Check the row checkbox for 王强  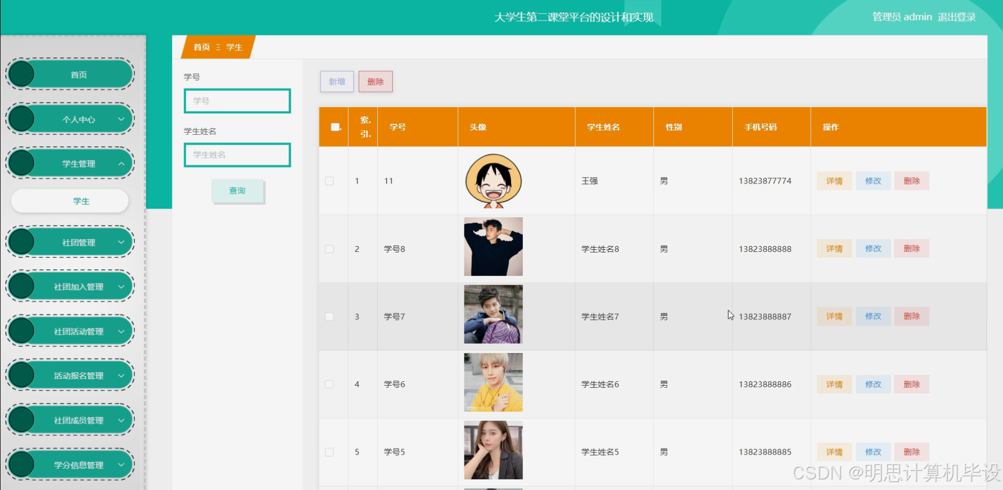tap(329, 181)
